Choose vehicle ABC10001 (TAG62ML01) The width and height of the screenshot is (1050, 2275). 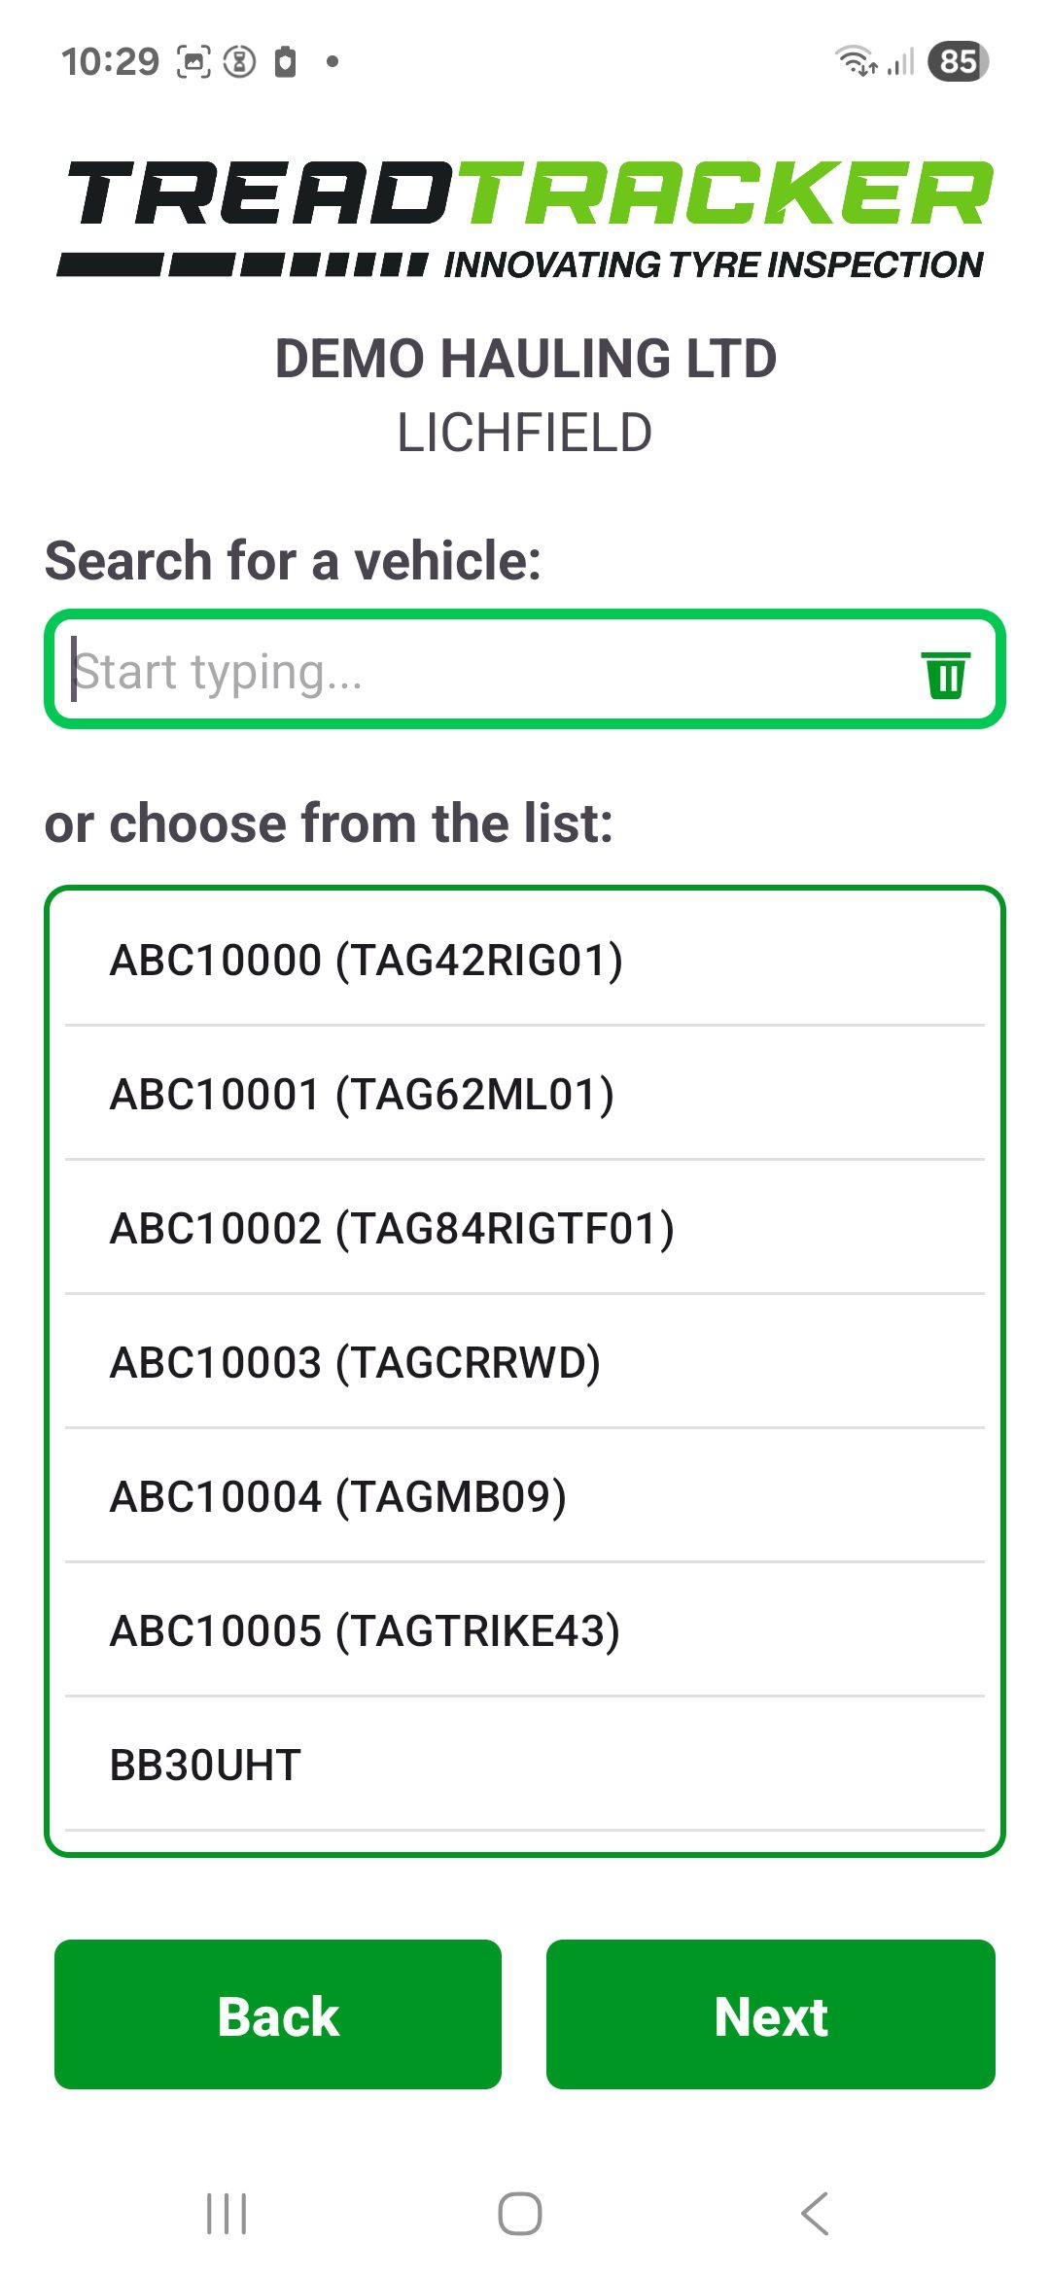[362, 1095]
